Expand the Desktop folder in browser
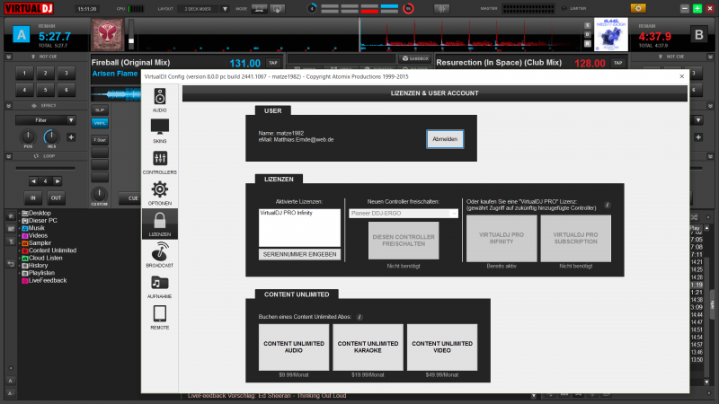 point(20,213)
